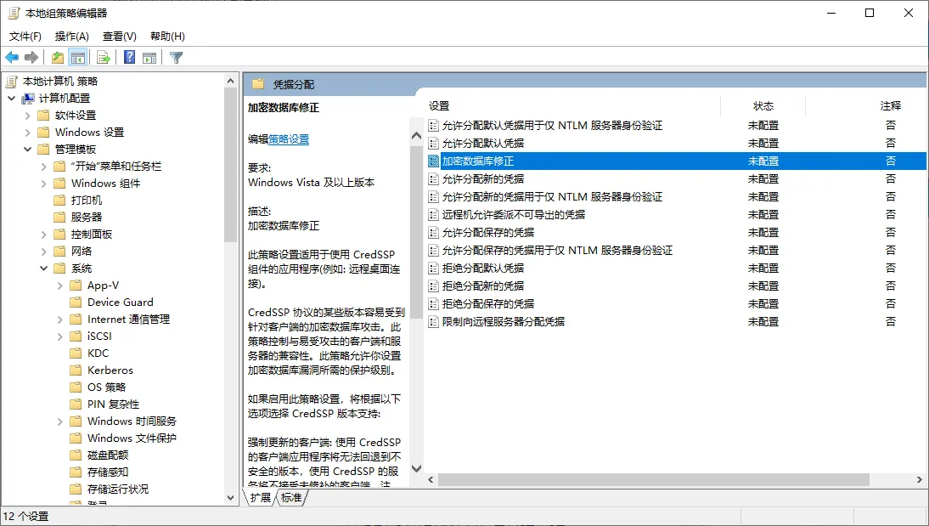Viewport: 929px width, 526px height.
Task: Click the 状态 column header
Action: point(763,106)
